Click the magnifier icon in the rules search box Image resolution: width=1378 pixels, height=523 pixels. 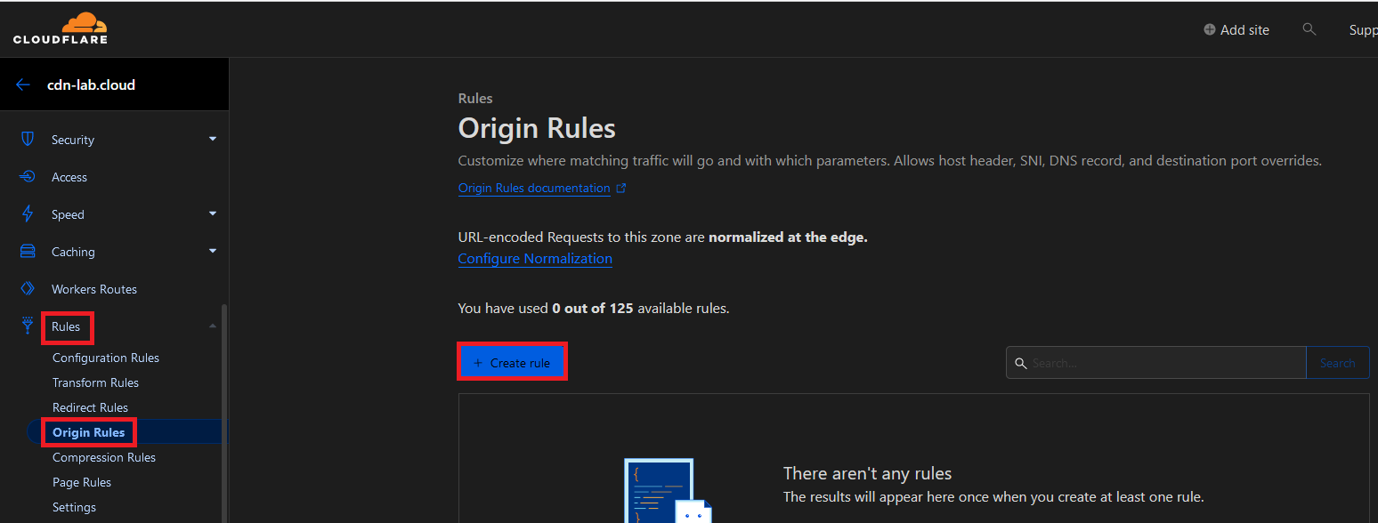point(1021,364)
